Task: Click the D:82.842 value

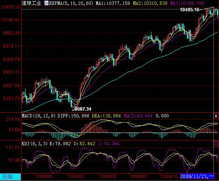Action: [x=84, y=144]
